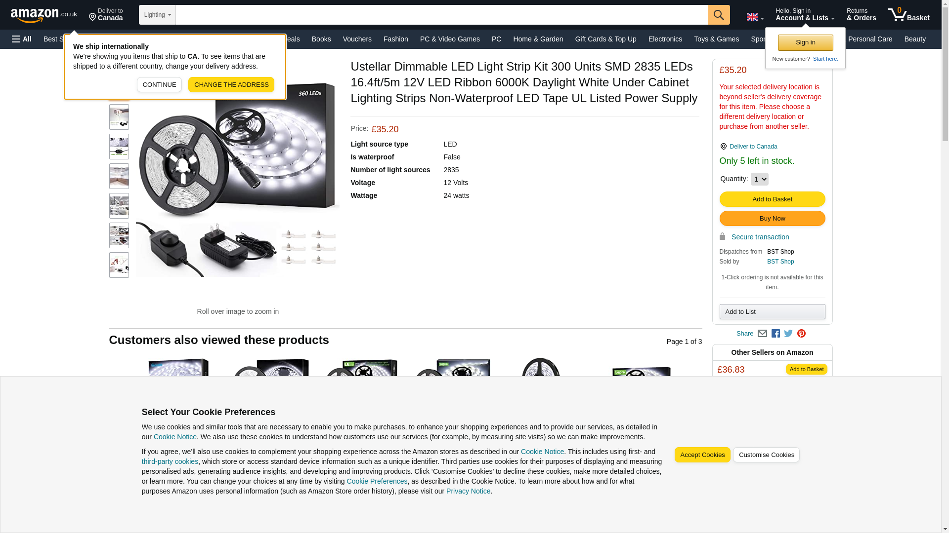The image size is (949, 533).
Task: Share on Facebook icon
Action: (x=776, y=334)
